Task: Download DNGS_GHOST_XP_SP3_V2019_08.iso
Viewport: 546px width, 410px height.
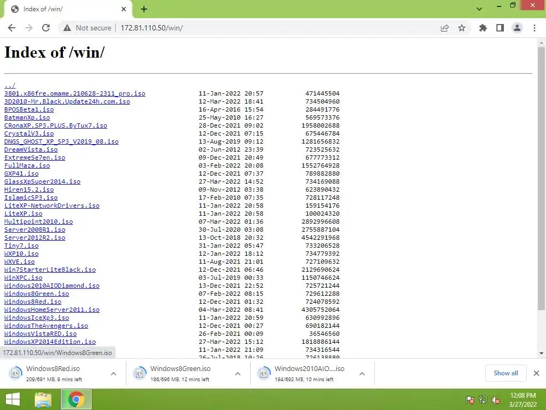Action: [x=61, y=141]
